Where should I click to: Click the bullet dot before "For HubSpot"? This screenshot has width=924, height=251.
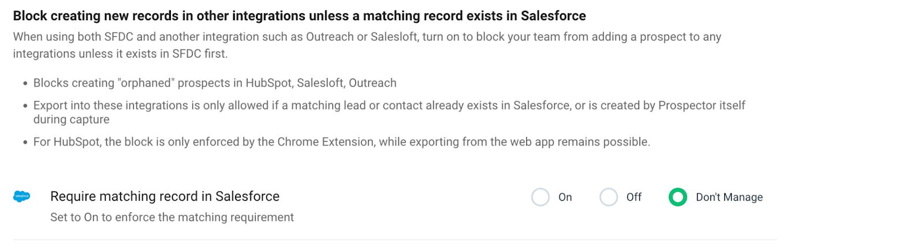[x=25, y=143]
